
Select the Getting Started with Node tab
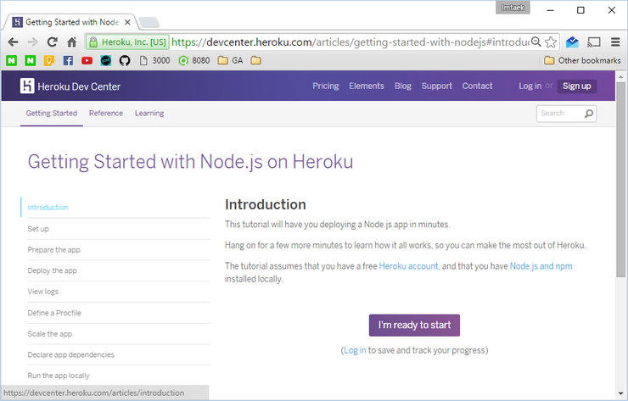pos(70,22)
